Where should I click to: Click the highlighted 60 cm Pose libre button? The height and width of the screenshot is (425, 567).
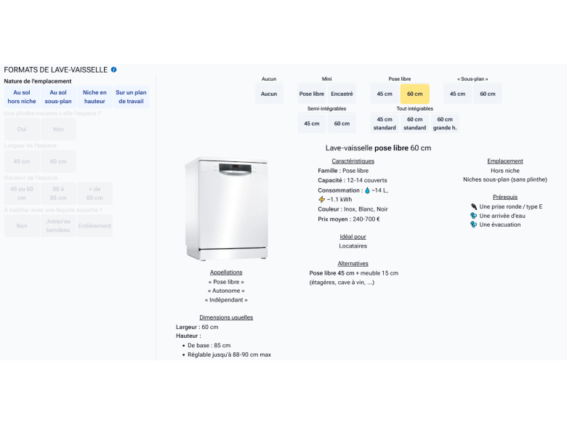click(x=414, y=94)
